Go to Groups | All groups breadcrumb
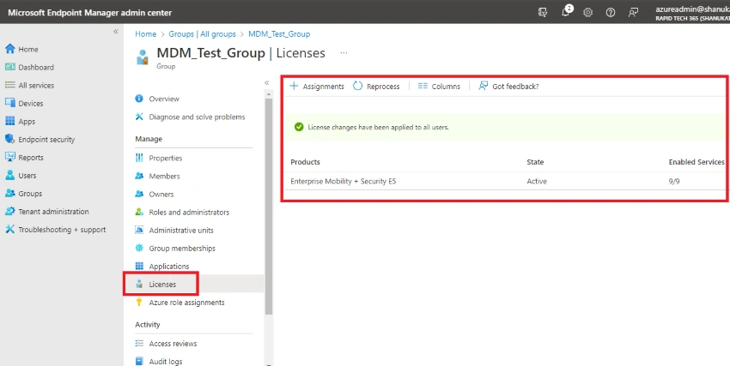Screen dimensions: 730x366 pos(202,34)
